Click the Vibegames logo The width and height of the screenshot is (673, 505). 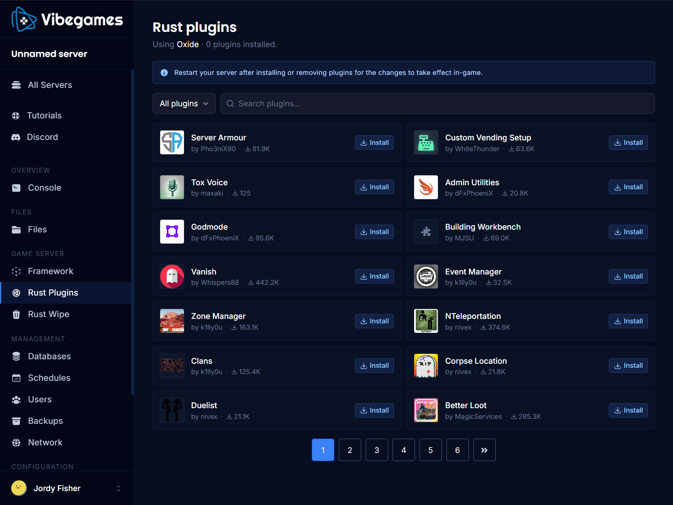tap(67, 19)
